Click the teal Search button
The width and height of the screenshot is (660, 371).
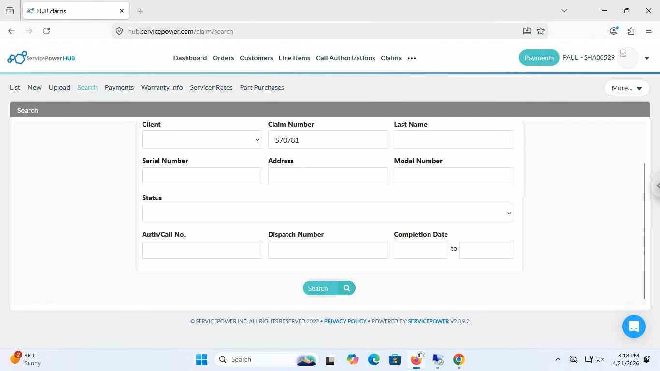(329, 288)
